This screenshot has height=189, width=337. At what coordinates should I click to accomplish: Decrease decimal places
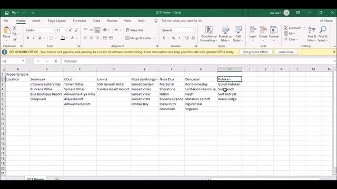pyautogui.click(x=193, y=38)
